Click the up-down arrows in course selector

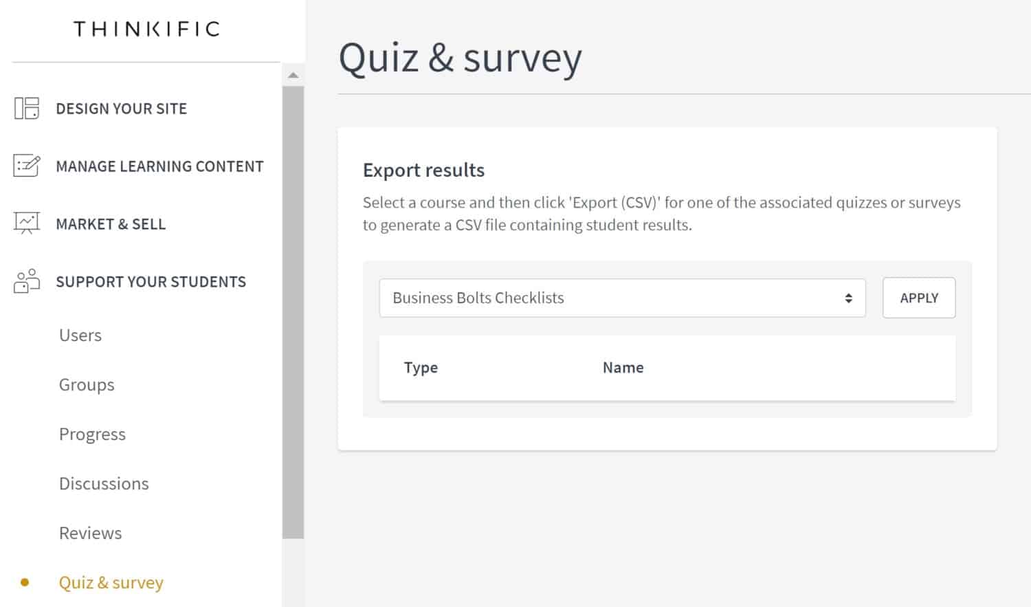click(849, 298)
